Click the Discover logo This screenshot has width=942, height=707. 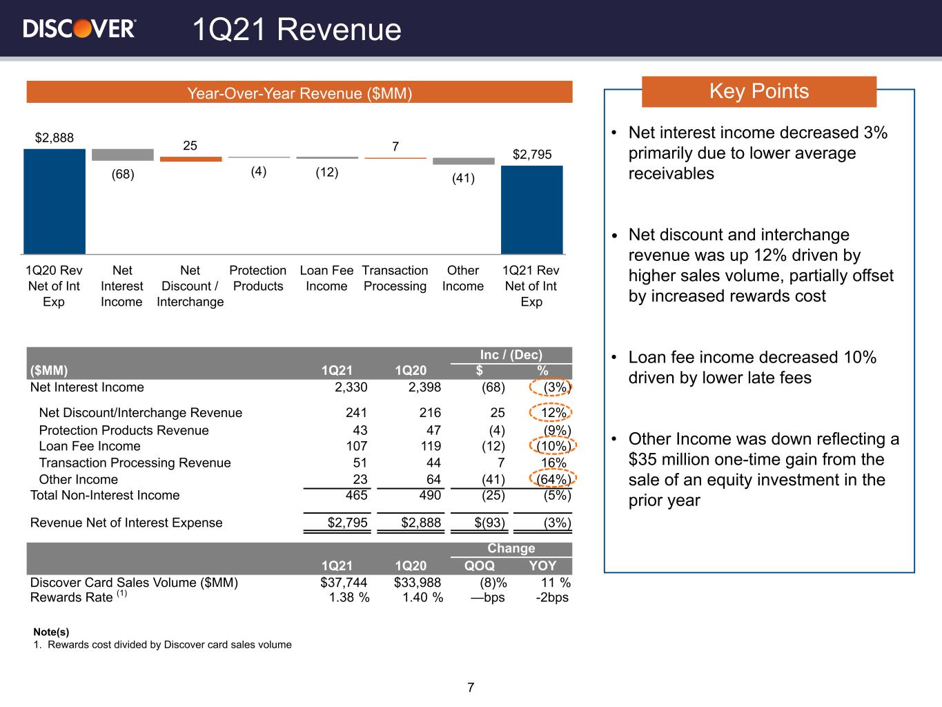coord(79,28)
